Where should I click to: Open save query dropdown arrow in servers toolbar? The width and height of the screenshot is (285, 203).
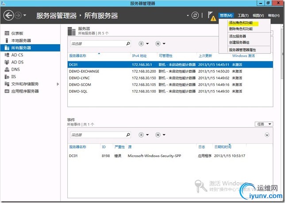(164, 44)
